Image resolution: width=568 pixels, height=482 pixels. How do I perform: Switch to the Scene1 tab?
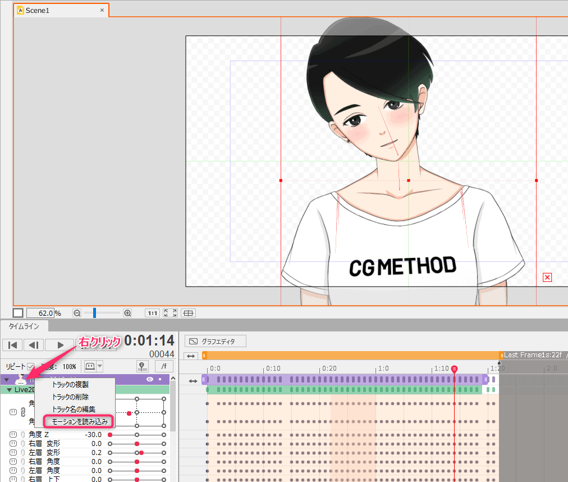click(37, 10)
